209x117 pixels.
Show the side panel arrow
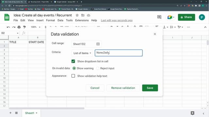click(203, 113)
